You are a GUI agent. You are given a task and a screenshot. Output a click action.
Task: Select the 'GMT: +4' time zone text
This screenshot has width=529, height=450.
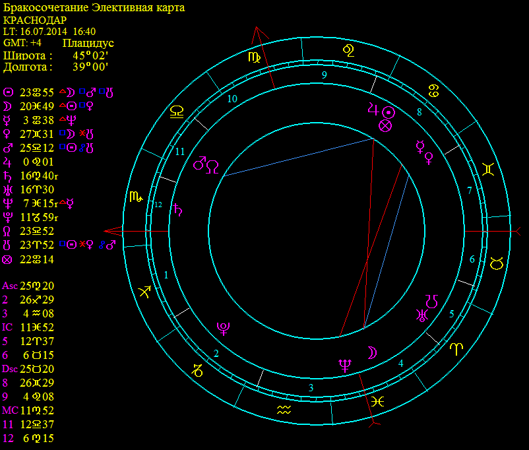click(x=22, y=43)
